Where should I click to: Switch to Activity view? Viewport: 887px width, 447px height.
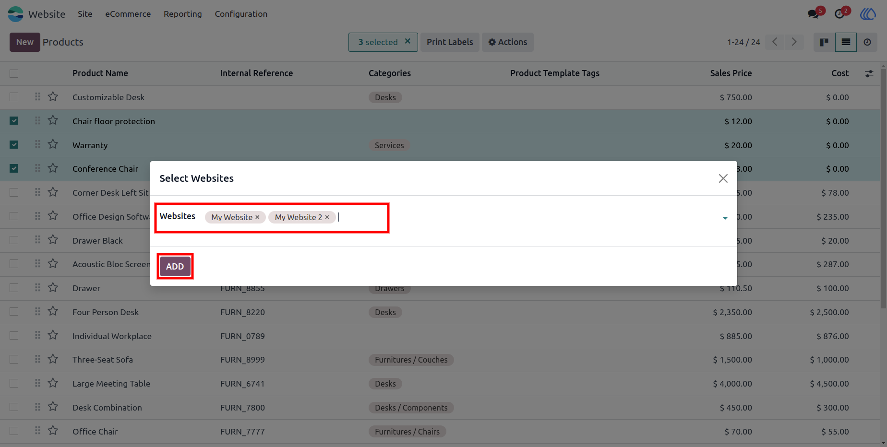(867, 42)
